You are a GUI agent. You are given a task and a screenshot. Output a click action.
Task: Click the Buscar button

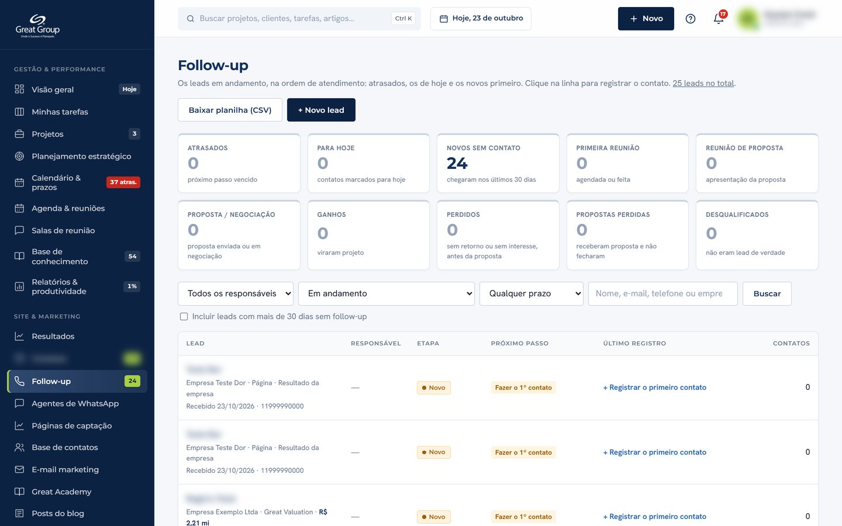click(767, 293)
